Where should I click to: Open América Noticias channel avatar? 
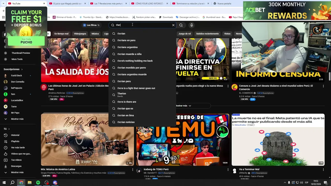(x=44, y=87)
